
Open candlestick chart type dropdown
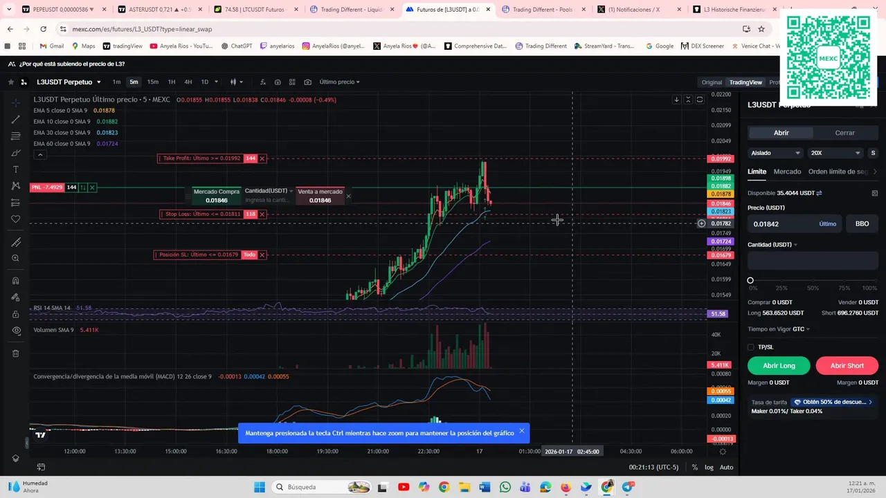point(237,82)
